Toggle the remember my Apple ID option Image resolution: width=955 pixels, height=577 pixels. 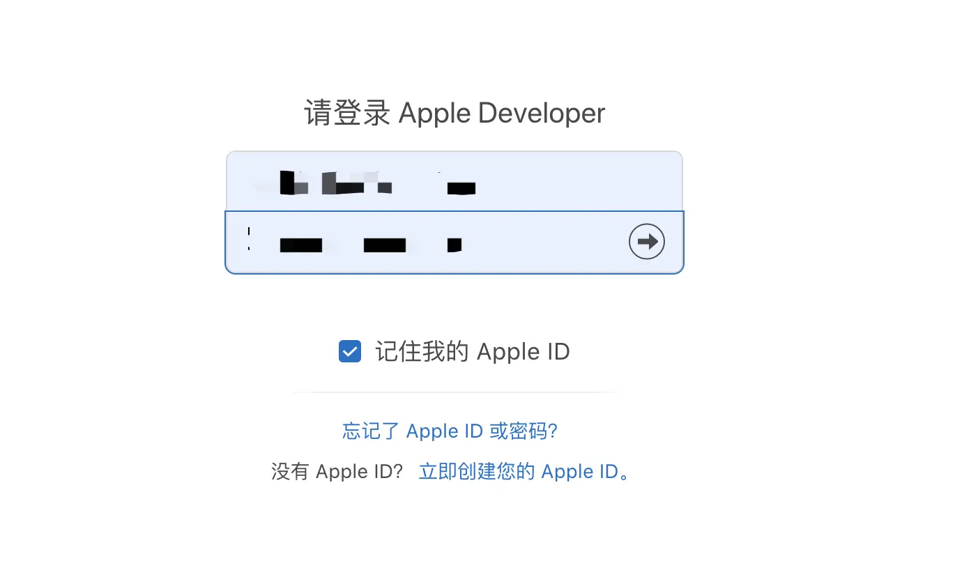coord(350,351)
